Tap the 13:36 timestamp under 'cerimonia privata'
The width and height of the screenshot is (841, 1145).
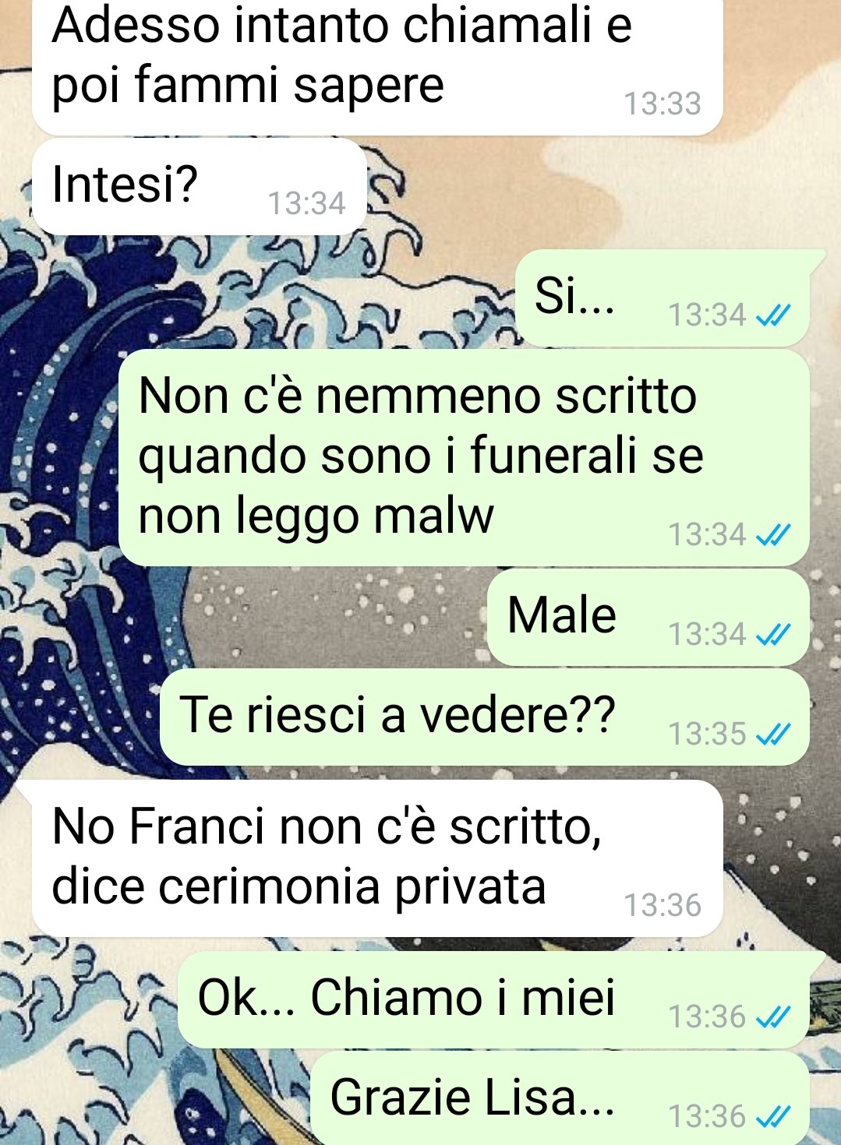click(663, 905)
